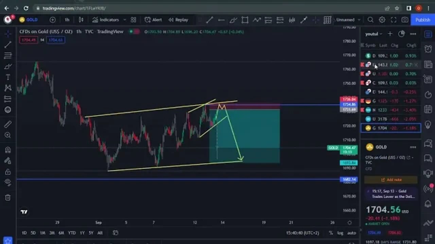435x244 pixels.
Task: Select the ruler measure tool
Action: tap(8, 124)
